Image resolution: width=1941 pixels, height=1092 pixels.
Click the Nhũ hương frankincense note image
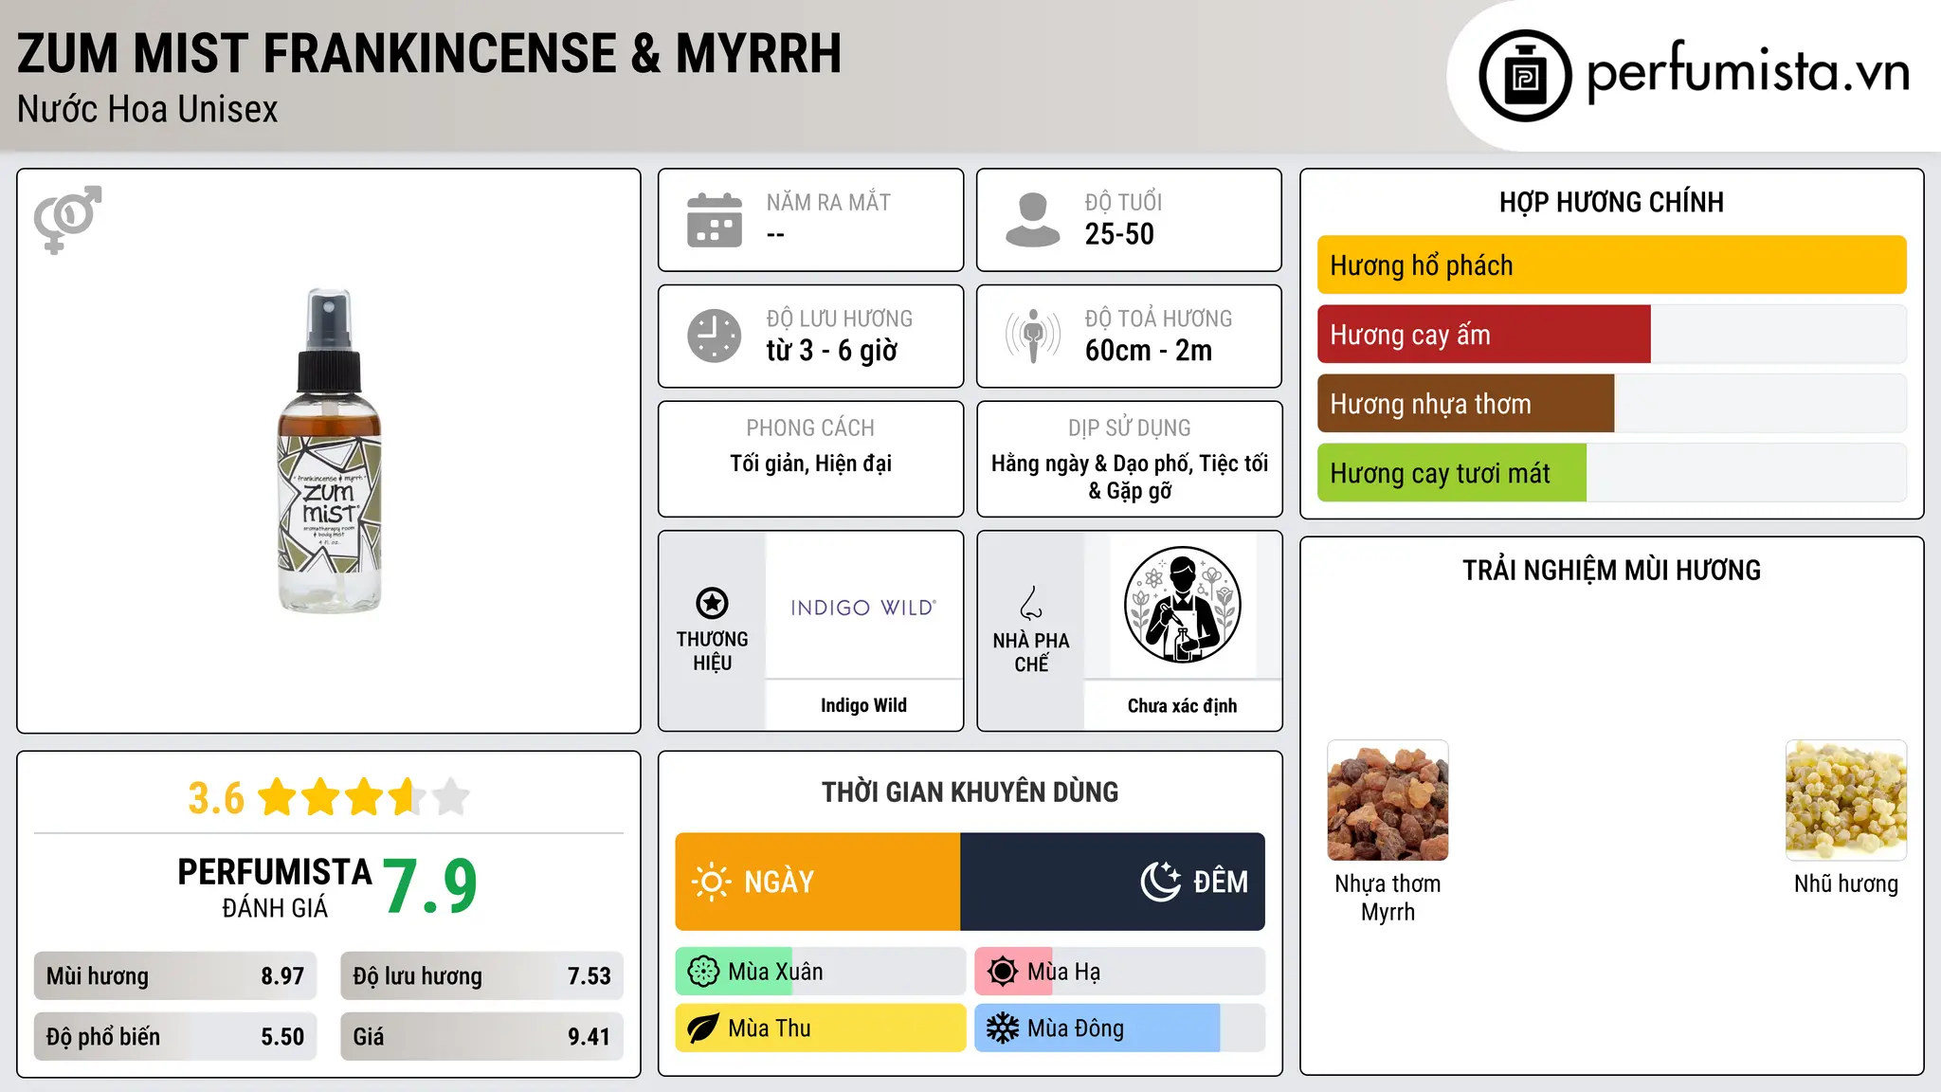click(1846, 800)
